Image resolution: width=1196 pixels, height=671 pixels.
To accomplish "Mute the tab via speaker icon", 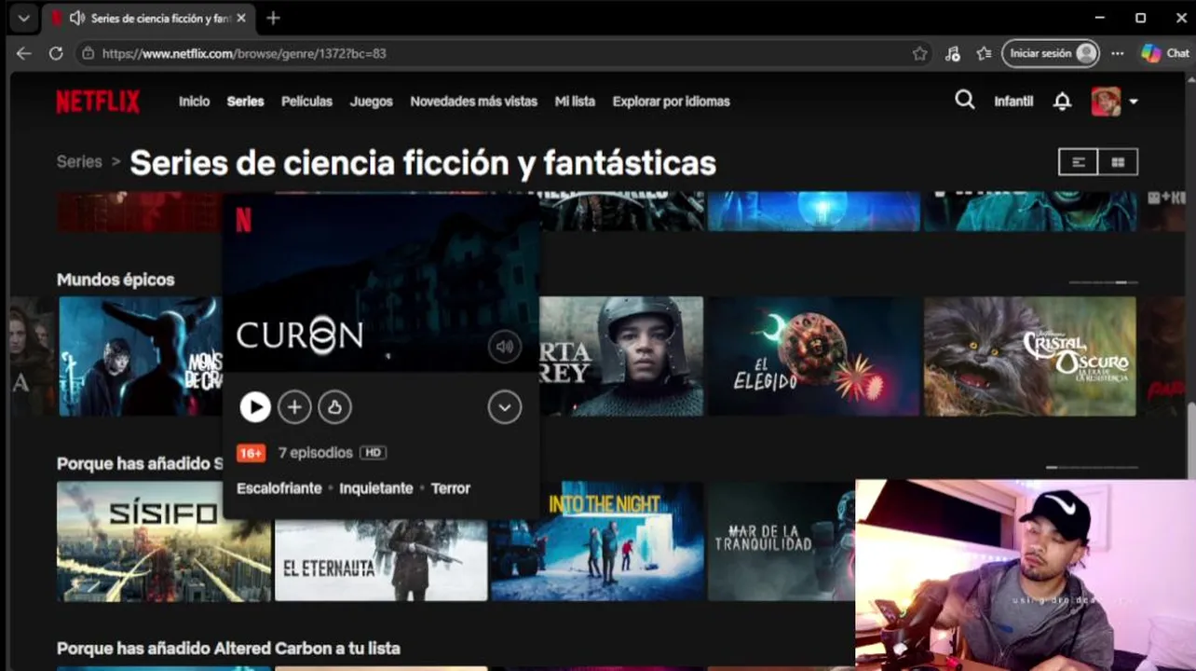I will [77, 18].
